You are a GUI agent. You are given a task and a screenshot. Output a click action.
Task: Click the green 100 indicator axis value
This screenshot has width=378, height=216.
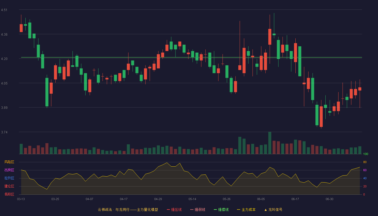point(366,154)
